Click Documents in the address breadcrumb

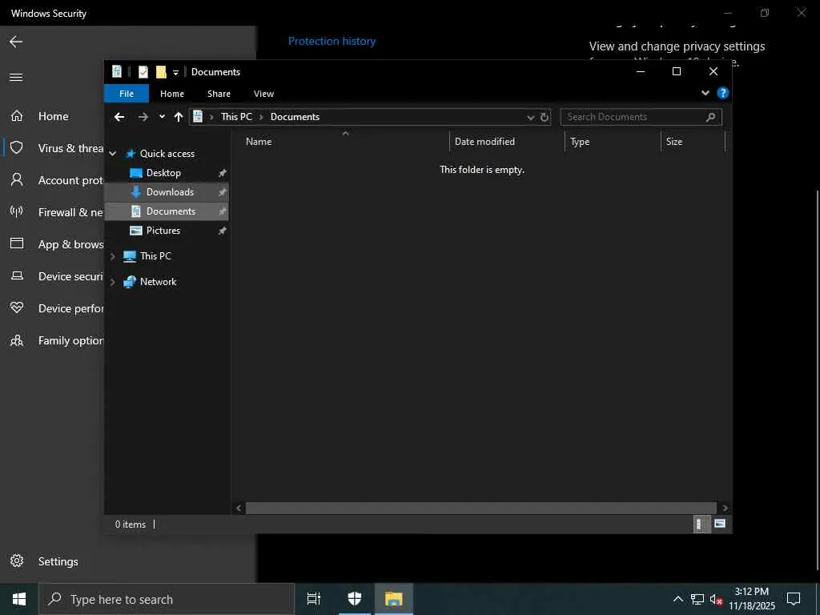coord(295,117)
